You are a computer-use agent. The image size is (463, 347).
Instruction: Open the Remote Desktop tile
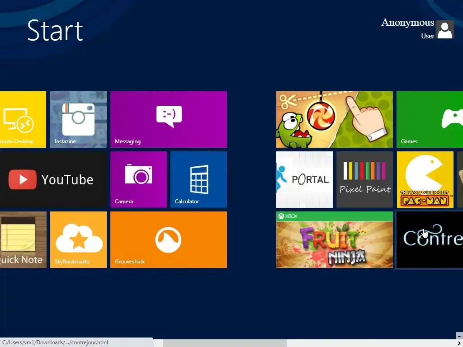click(x=23, y=119)
